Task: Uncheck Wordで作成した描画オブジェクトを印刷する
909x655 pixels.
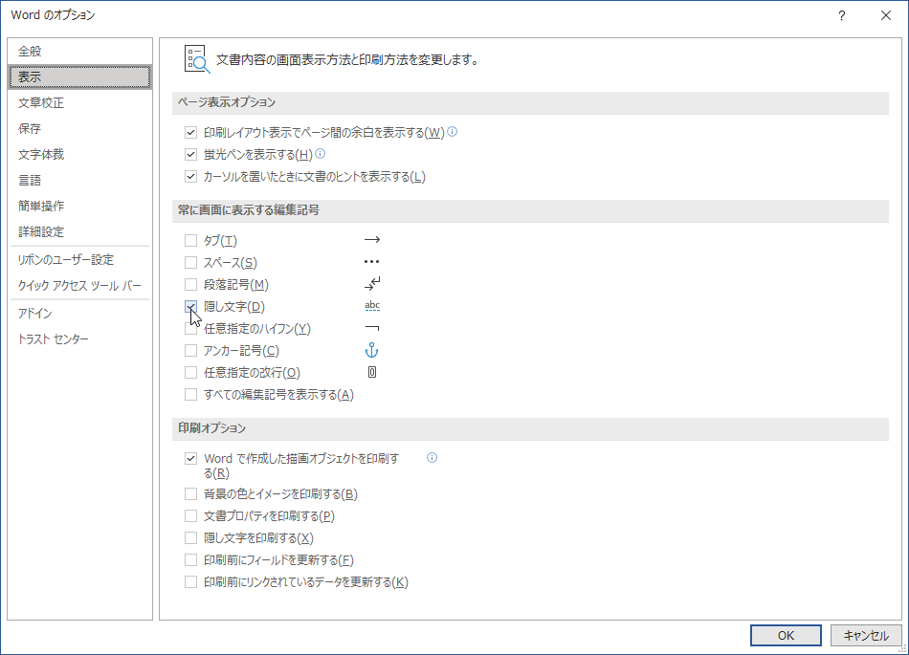Action: coord(190,459)
